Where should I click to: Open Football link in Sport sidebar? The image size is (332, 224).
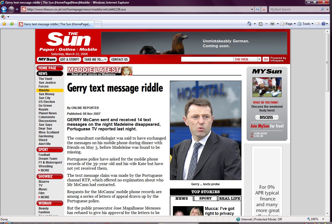(44, 155)
